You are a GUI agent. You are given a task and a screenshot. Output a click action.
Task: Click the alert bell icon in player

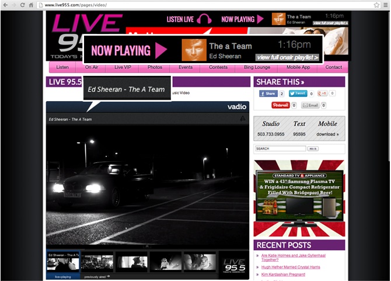(x=242, y=119)
